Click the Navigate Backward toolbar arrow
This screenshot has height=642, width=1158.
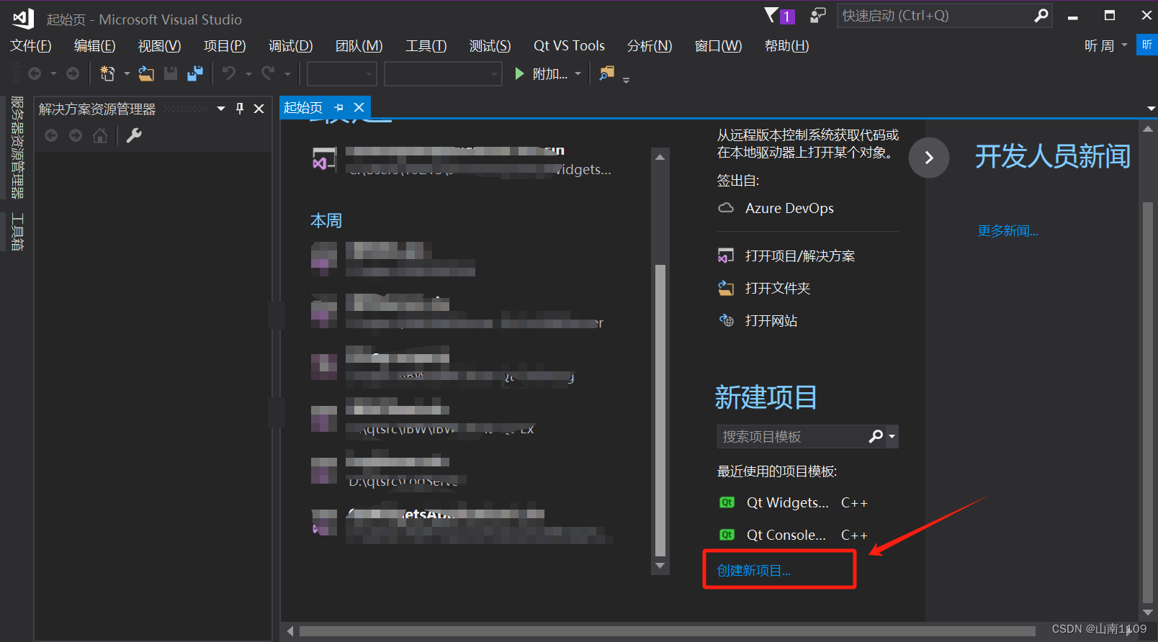pyautogui.click(x=35, y=73)
